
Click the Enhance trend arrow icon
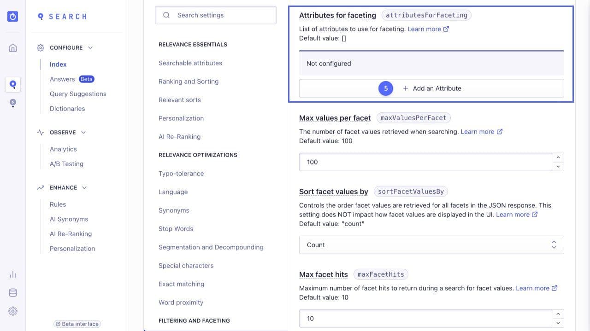click(x=41, y=188)
